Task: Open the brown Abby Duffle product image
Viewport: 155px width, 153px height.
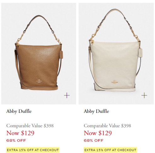Action: pyautogui.click(x=39, y=54)
